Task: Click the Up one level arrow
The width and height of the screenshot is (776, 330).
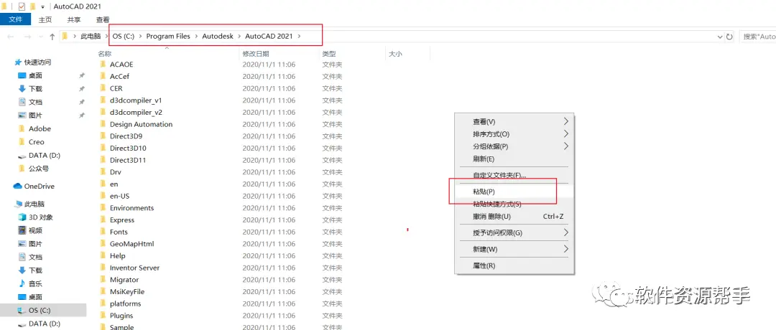Action: coord(52,37)
